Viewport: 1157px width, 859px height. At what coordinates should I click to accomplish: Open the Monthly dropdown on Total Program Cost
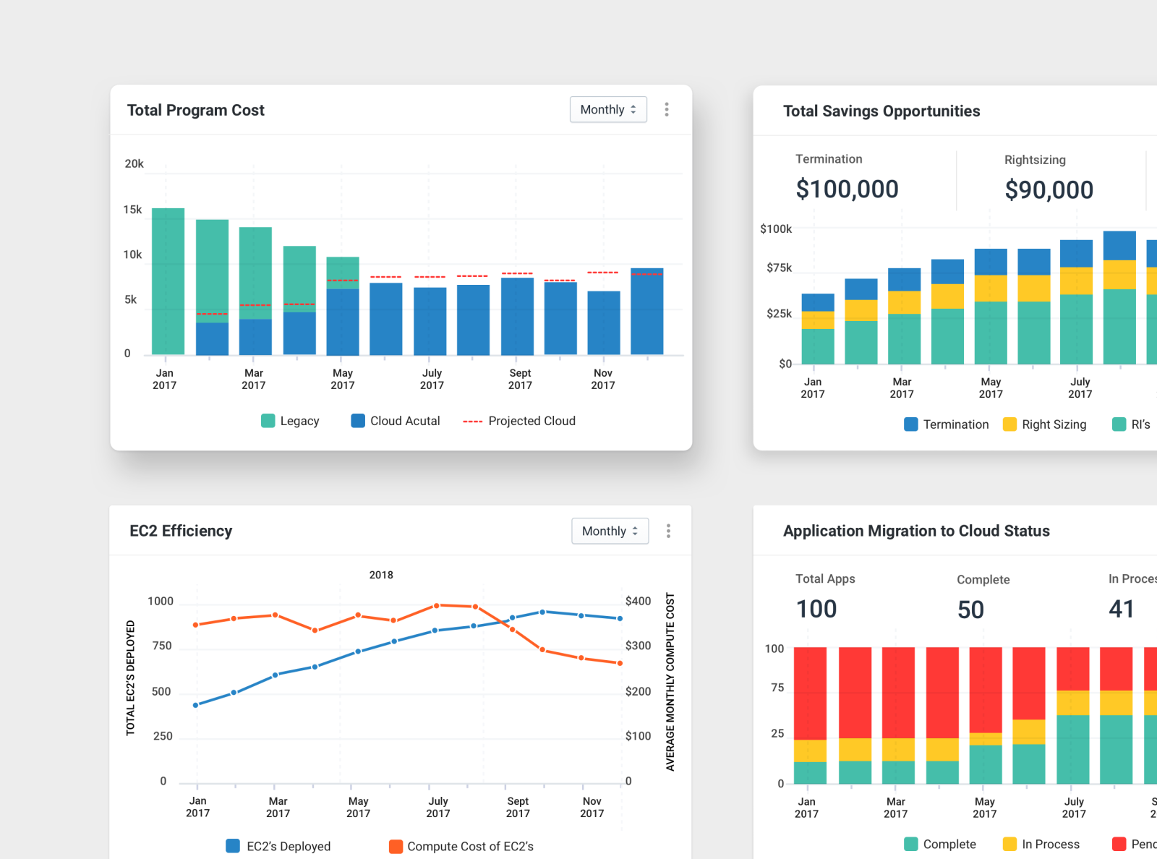tap(608, 109)
